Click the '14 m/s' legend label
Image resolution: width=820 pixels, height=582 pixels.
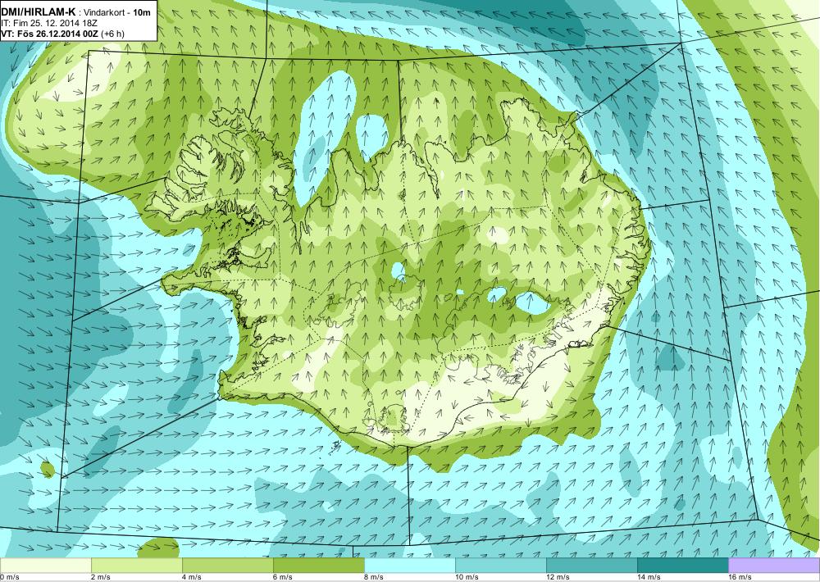click(649, 577)
